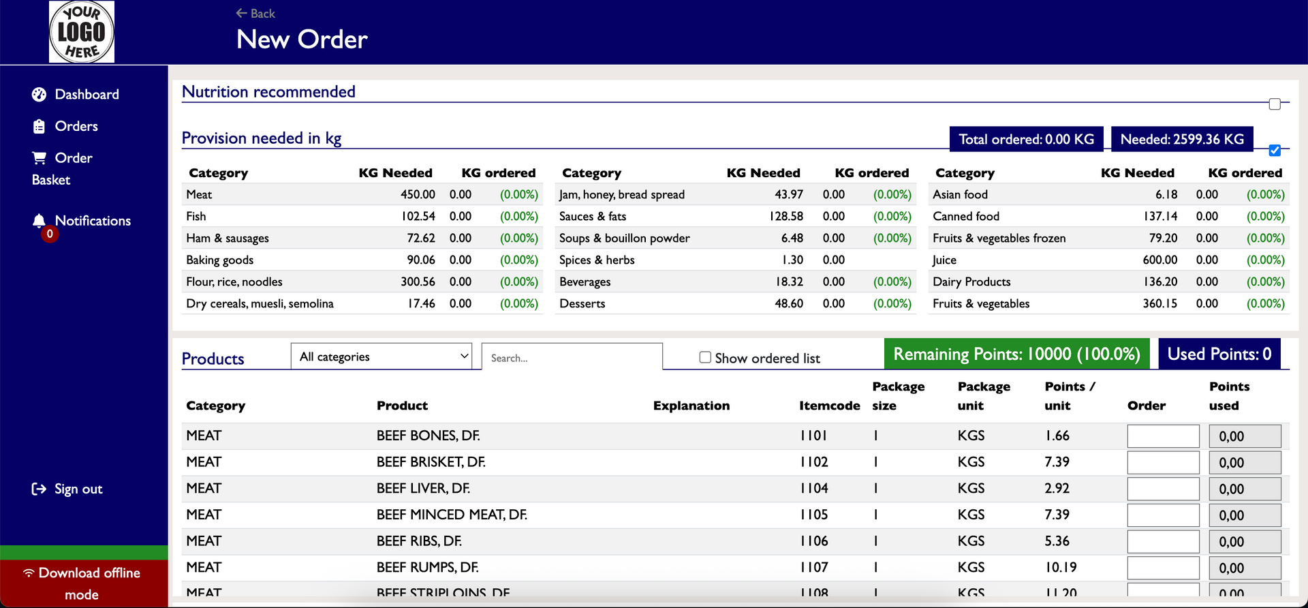Click the Order field for Beef Bones
This screenshot has width=1308, height=608.
[1163, 436]
